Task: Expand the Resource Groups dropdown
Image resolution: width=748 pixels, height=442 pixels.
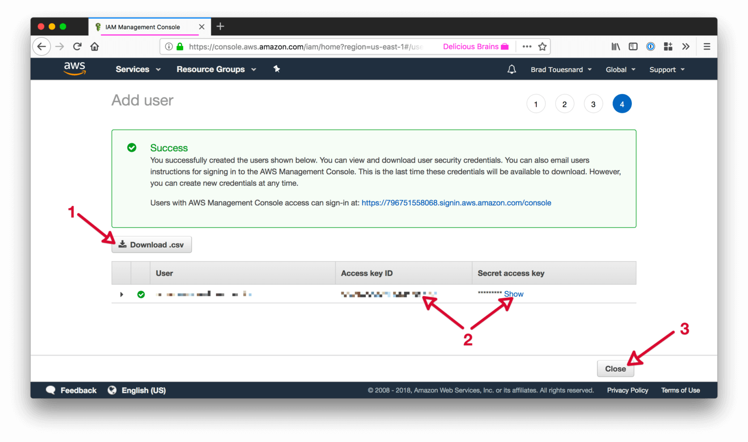Action: (216, 69)
